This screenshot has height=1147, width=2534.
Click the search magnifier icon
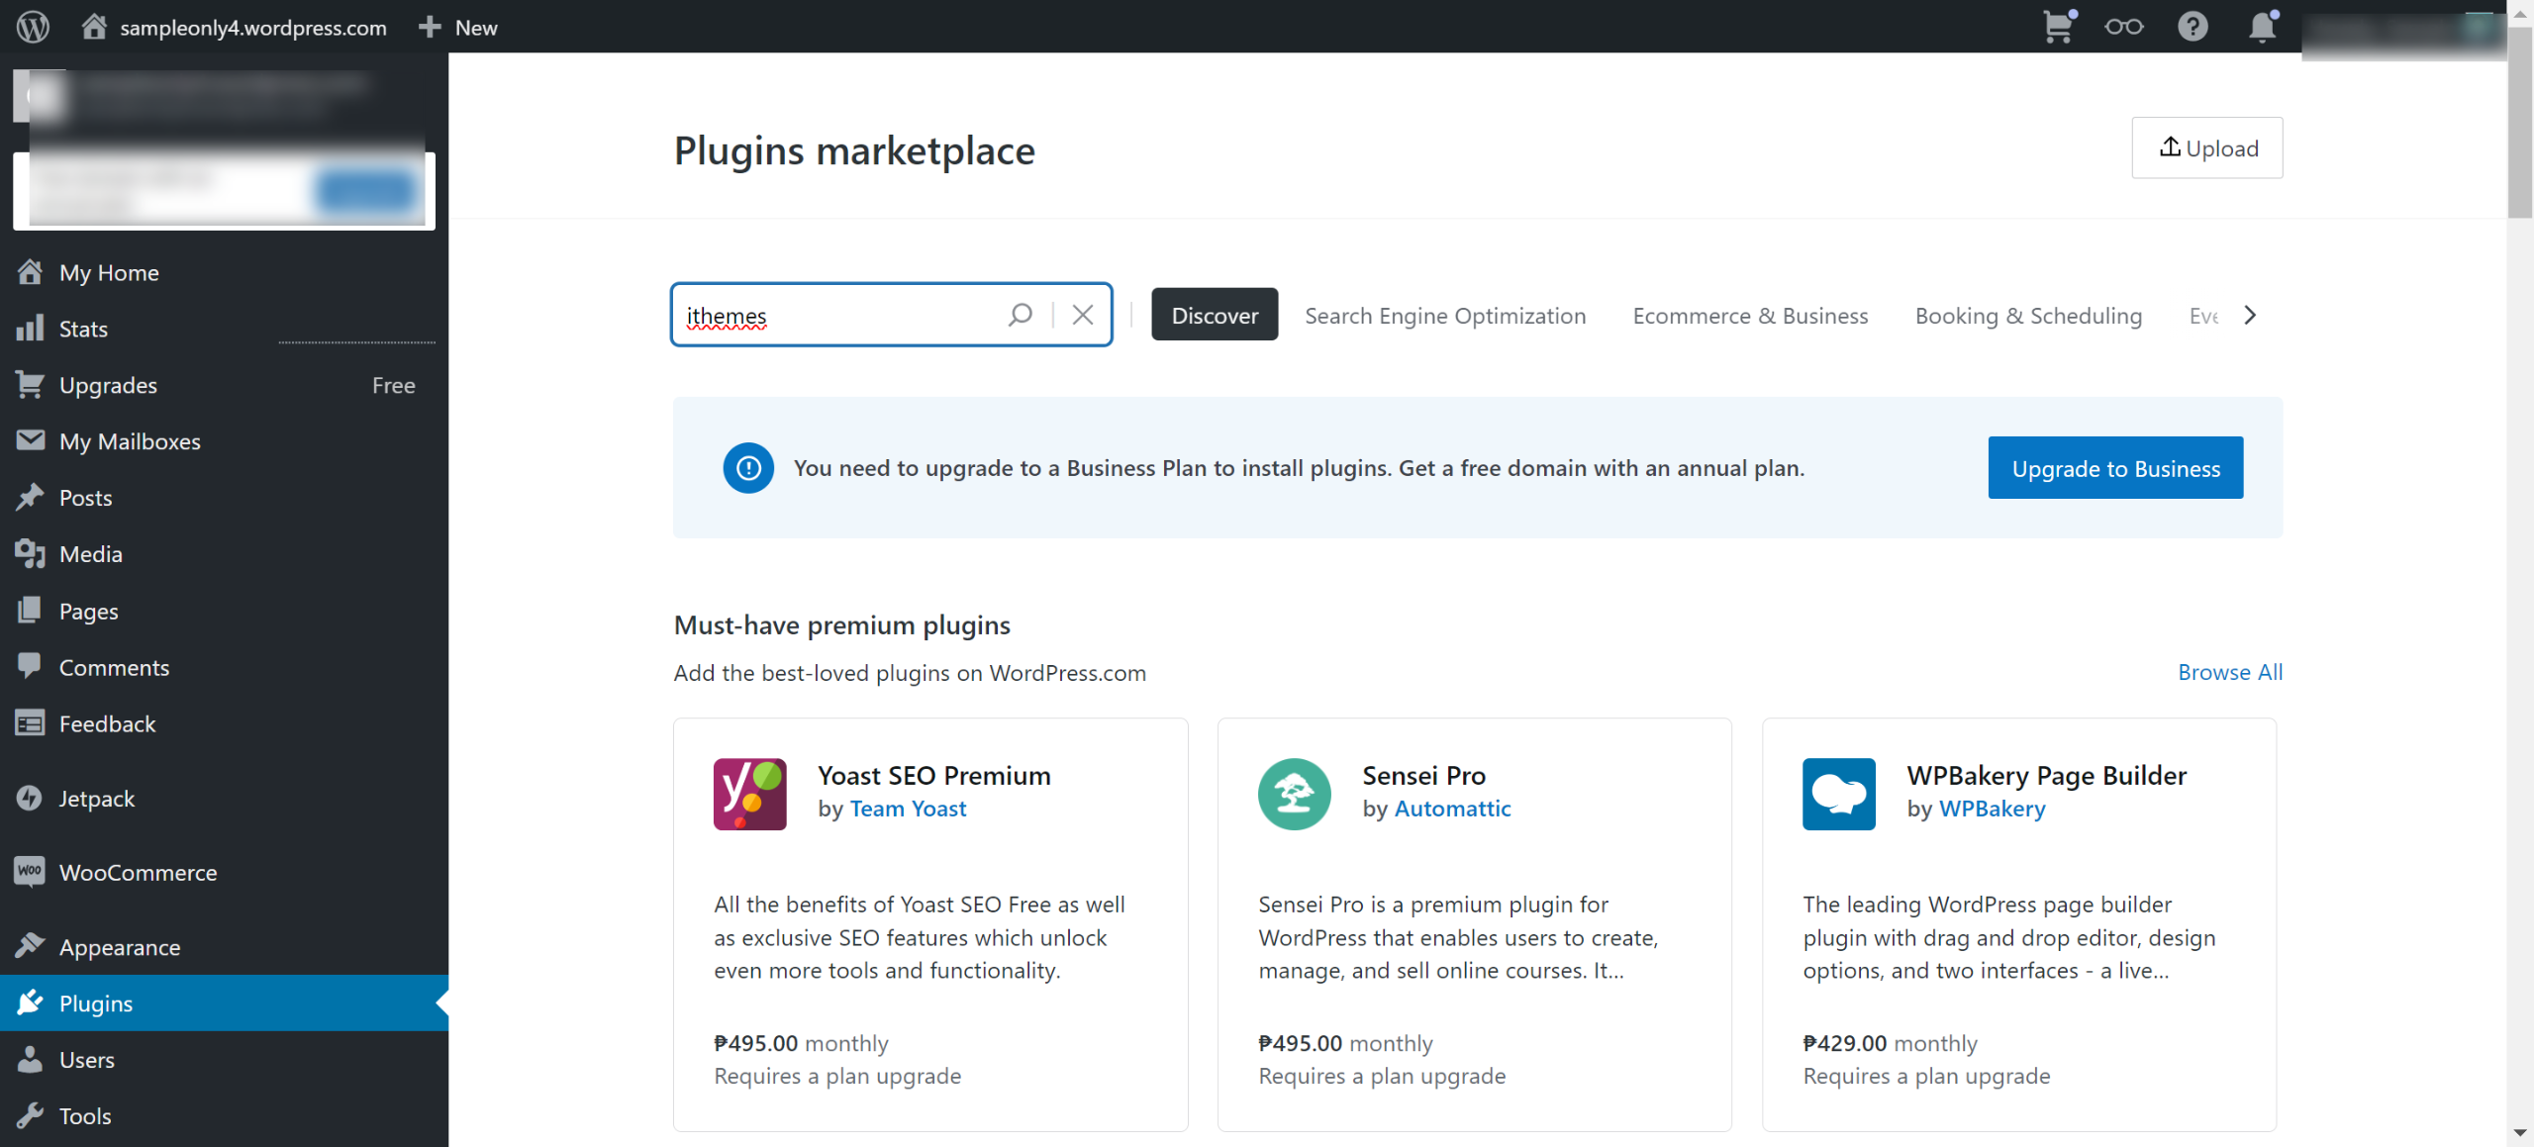coord(1021,315)
